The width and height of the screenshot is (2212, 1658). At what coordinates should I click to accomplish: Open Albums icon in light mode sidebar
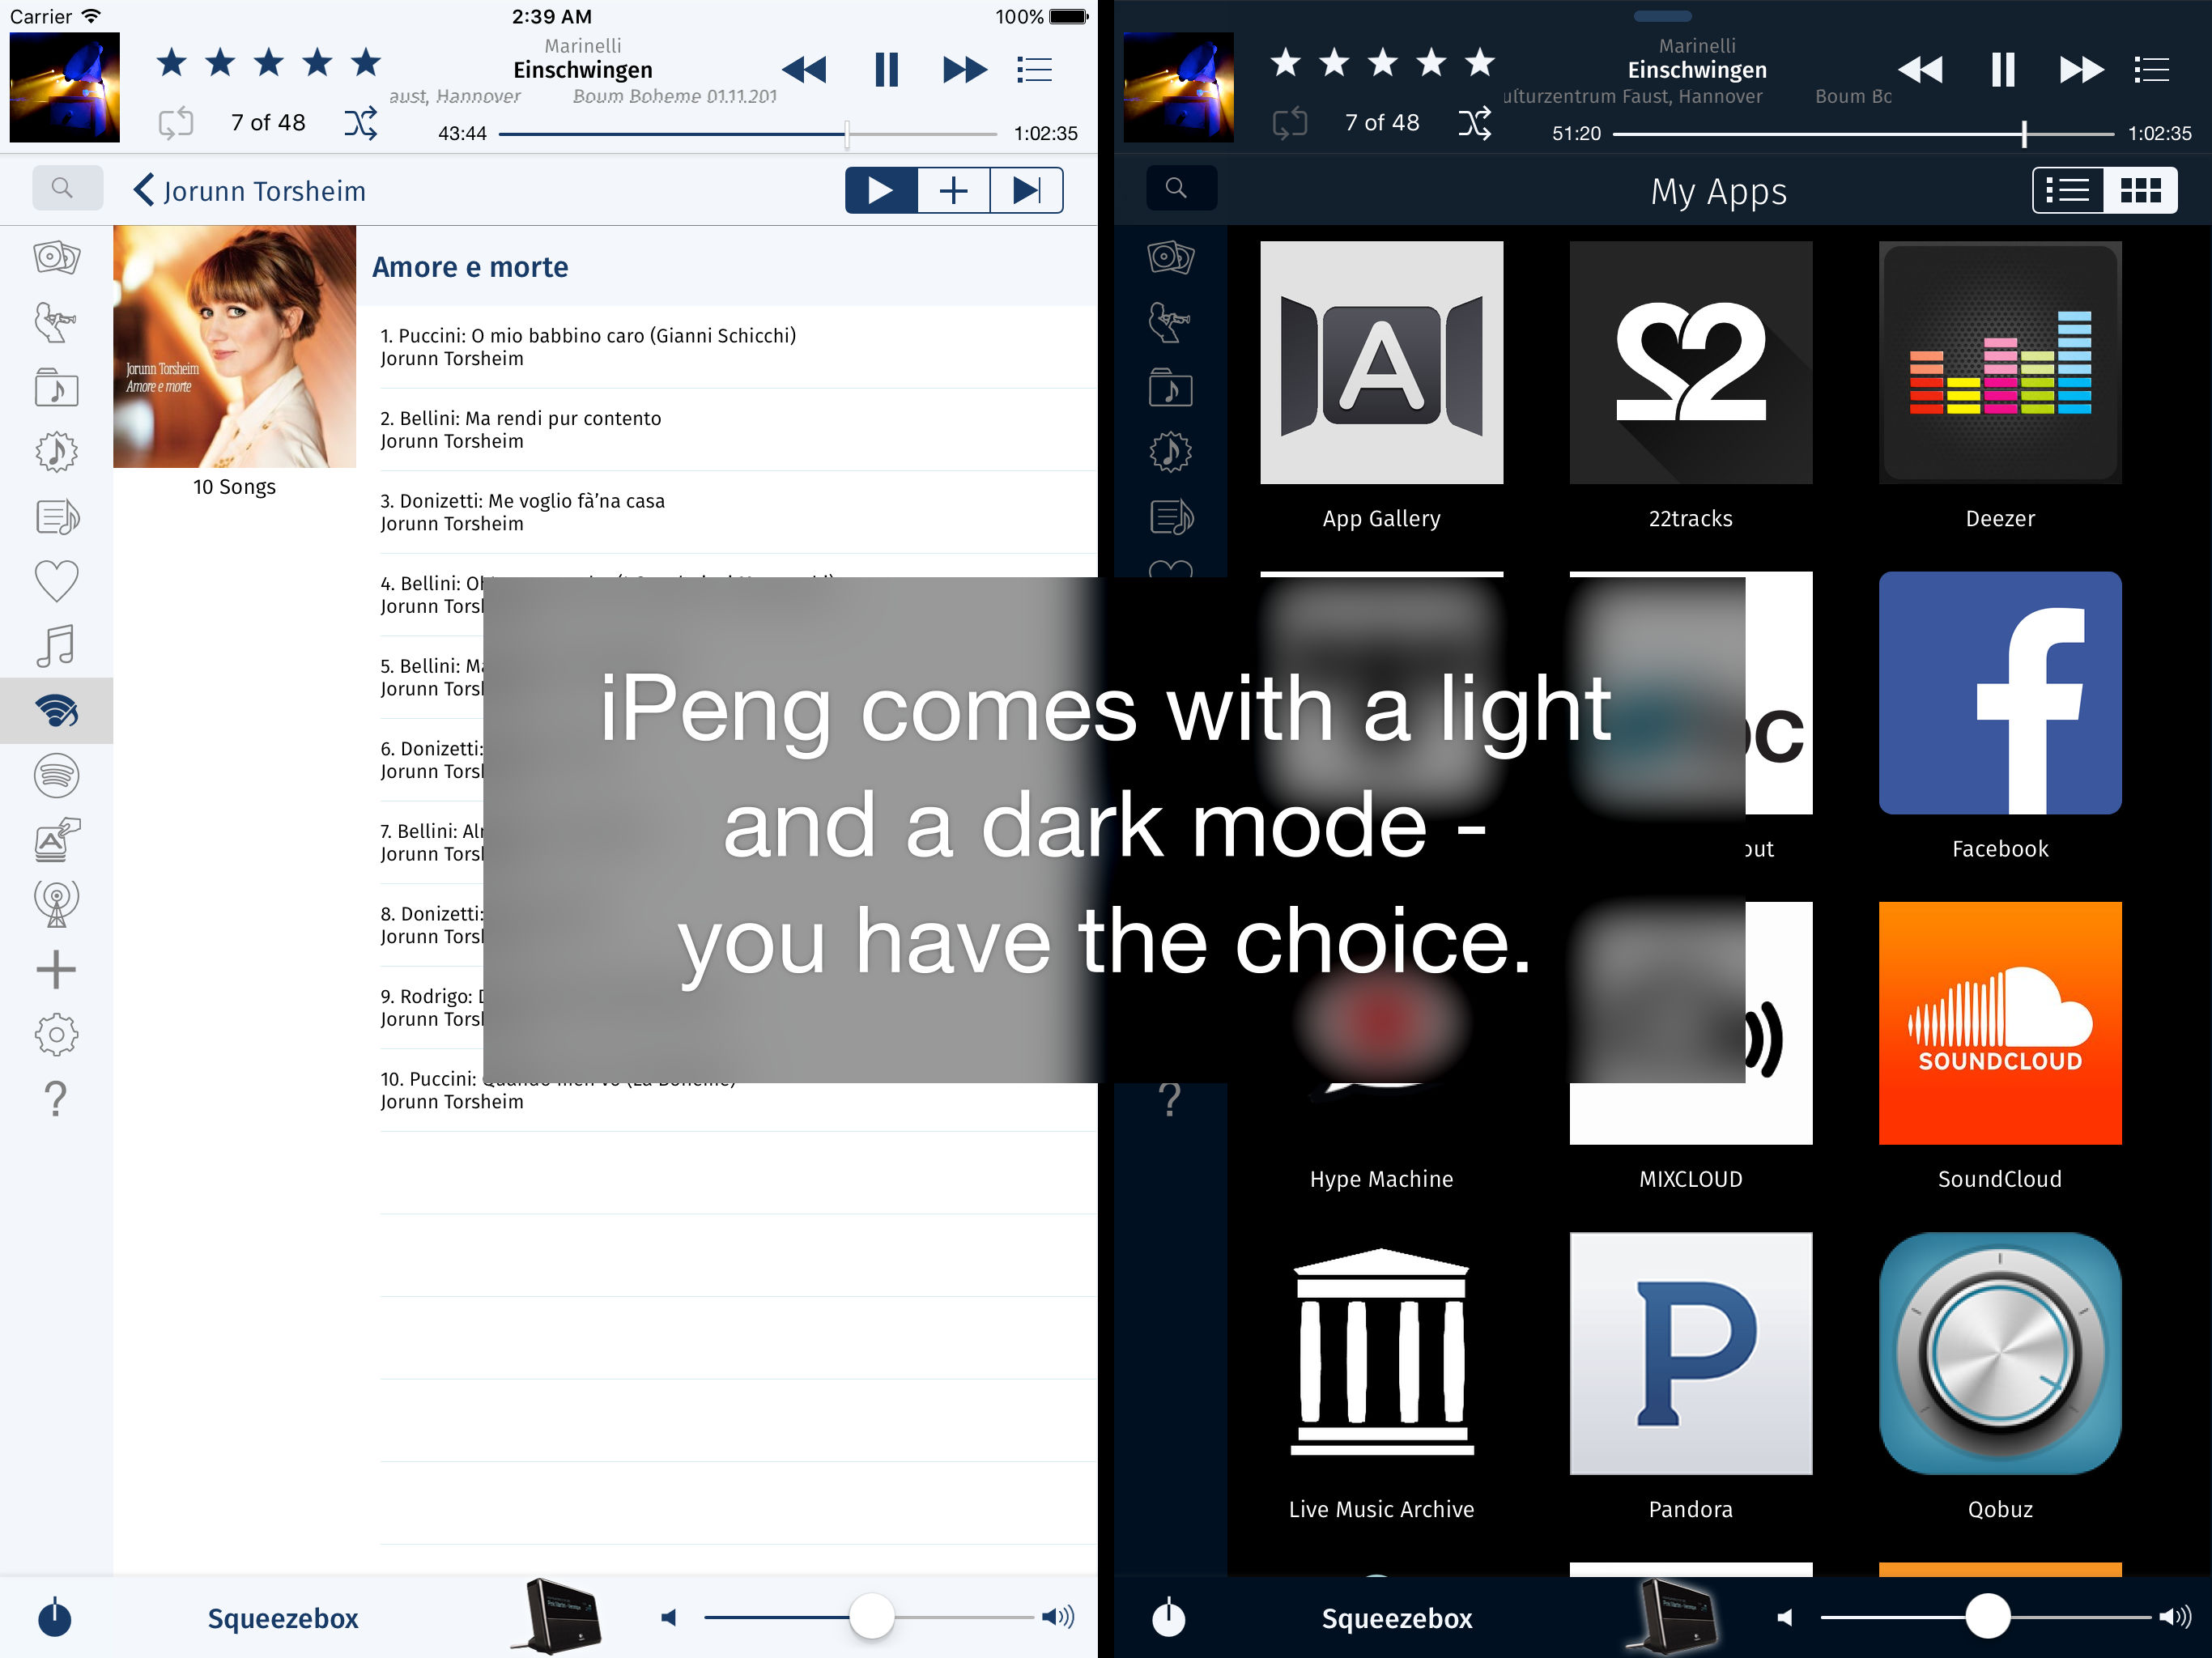point(56,258)
